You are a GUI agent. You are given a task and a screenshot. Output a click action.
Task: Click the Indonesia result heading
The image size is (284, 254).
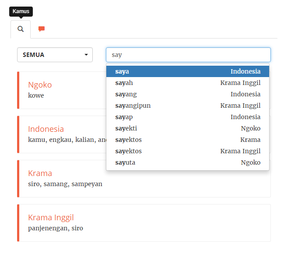click(x=46, y=129)
